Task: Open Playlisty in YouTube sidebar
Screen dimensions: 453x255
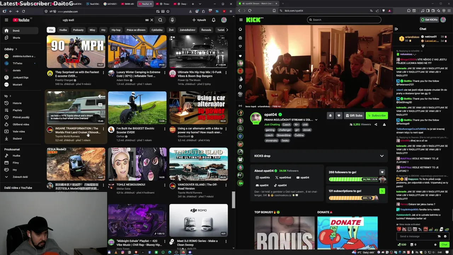Action: point(21,110)
